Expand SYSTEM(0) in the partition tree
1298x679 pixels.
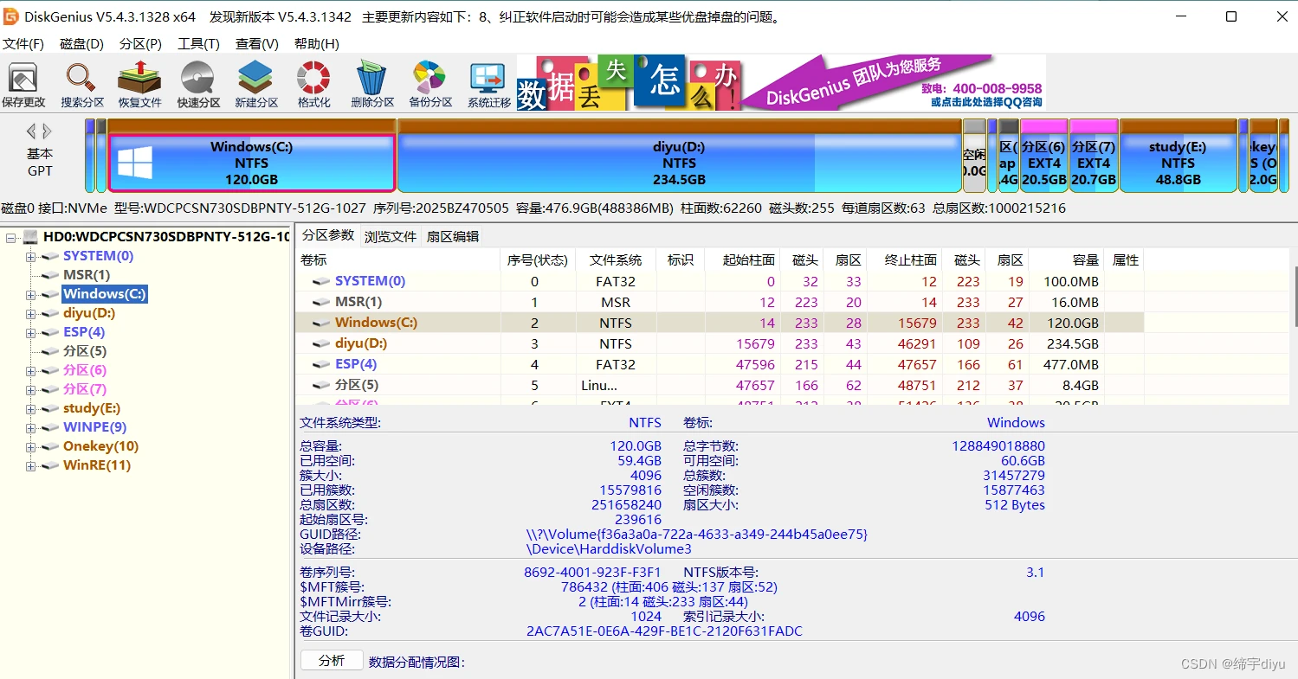click(x=30, y=256)
